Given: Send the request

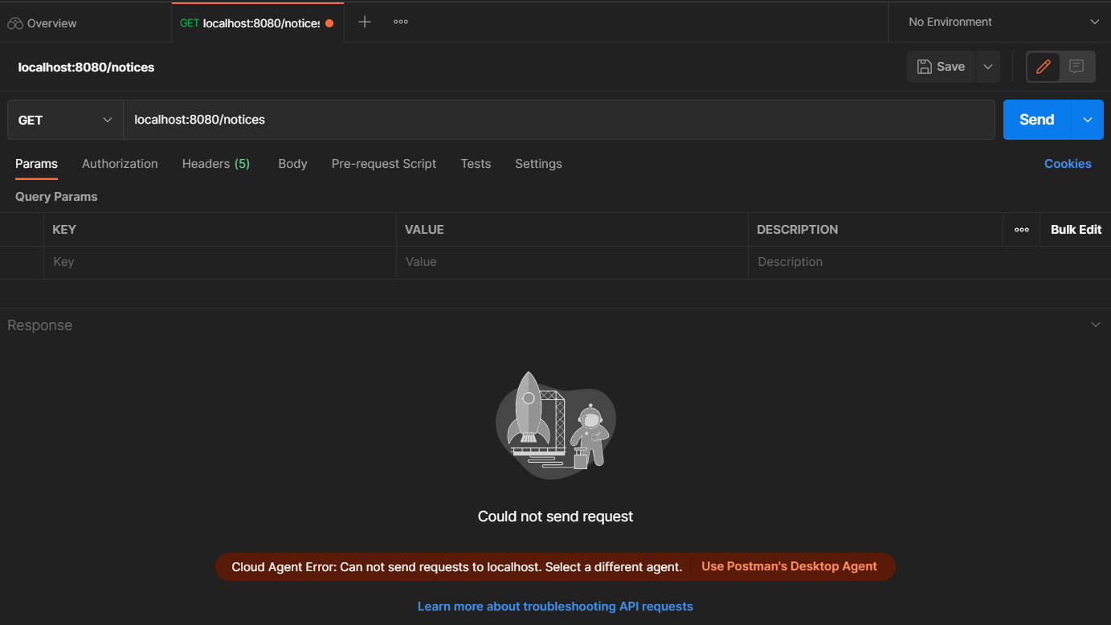Looking at the screenshot, I should 1037,120.
